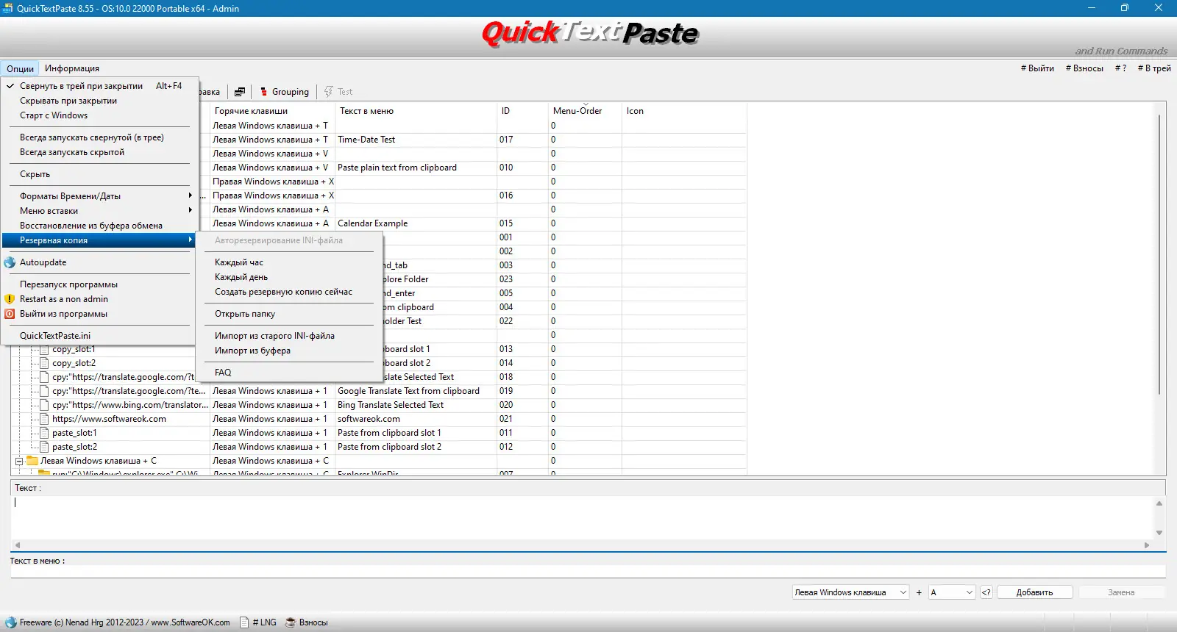The height and width of the screenshot is (632, 1177).
Task: Click the # Взносы link at top right
Action: click(x=1084, y=68)
